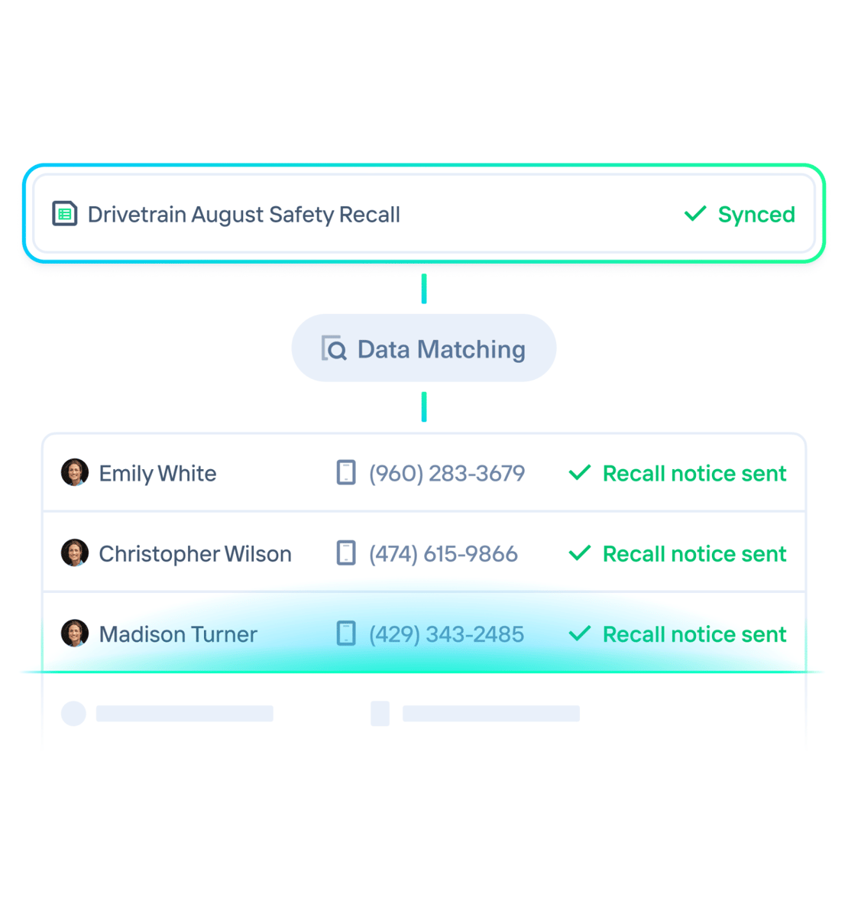848x917 pixels.
Task: Click Madison Turner's avatar photo
Action: tap(75, 633)
